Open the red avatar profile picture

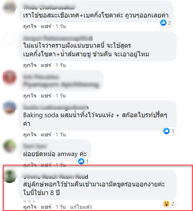pos(10,77)
